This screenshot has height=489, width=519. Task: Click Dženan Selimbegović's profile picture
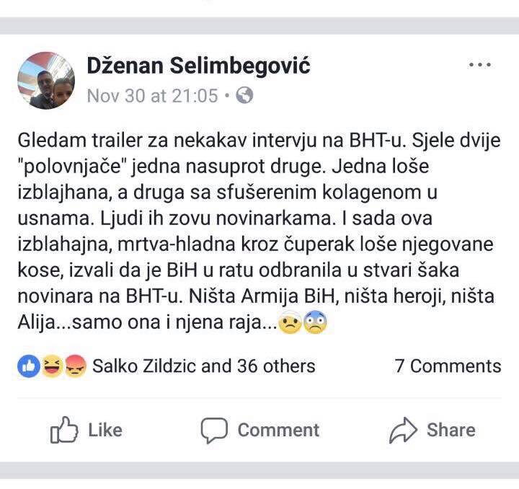coord(47,81)
